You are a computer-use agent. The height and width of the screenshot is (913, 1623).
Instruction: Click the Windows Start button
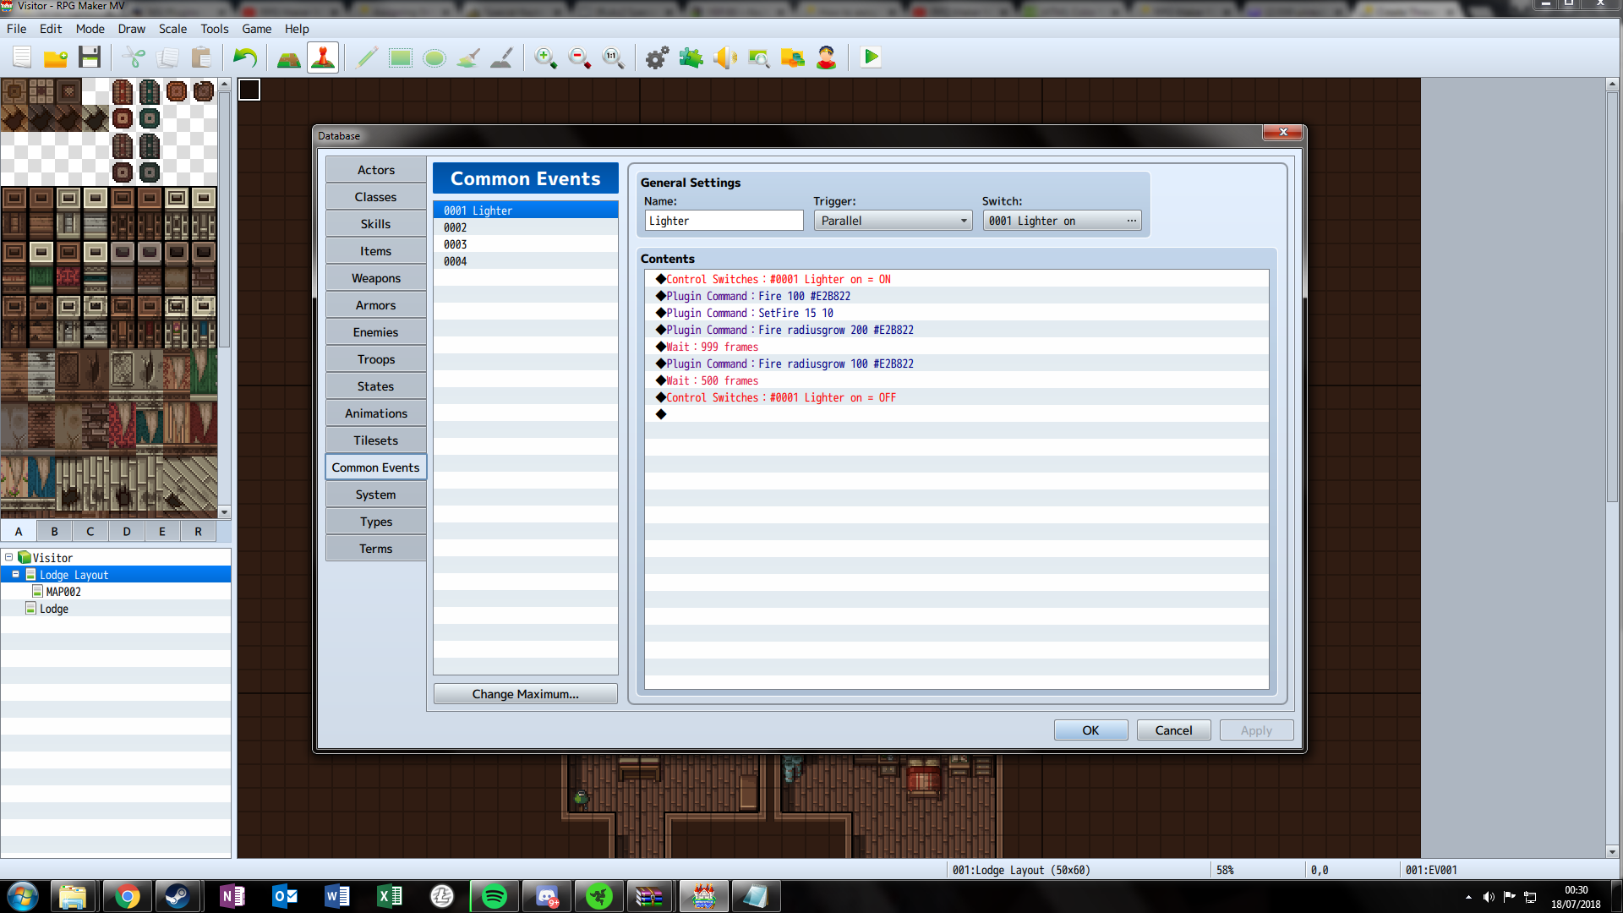23,896
